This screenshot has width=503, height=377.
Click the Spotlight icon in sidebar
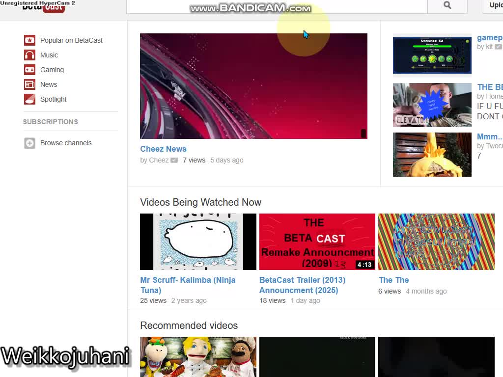(29, 99)
